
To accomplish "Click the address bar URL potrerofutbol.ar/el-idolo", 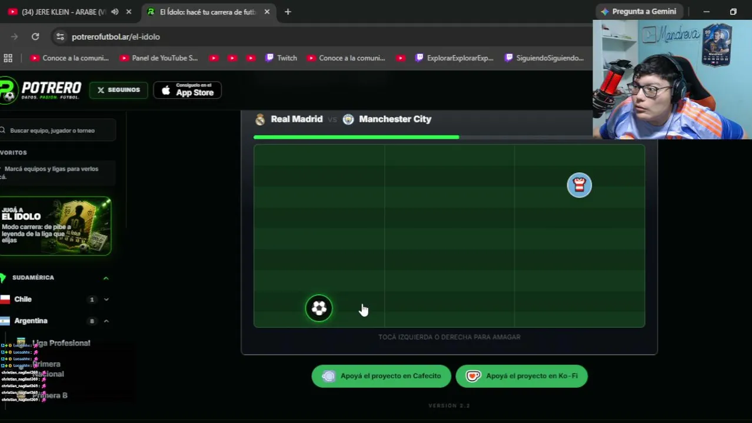I will tap(116, 36).
